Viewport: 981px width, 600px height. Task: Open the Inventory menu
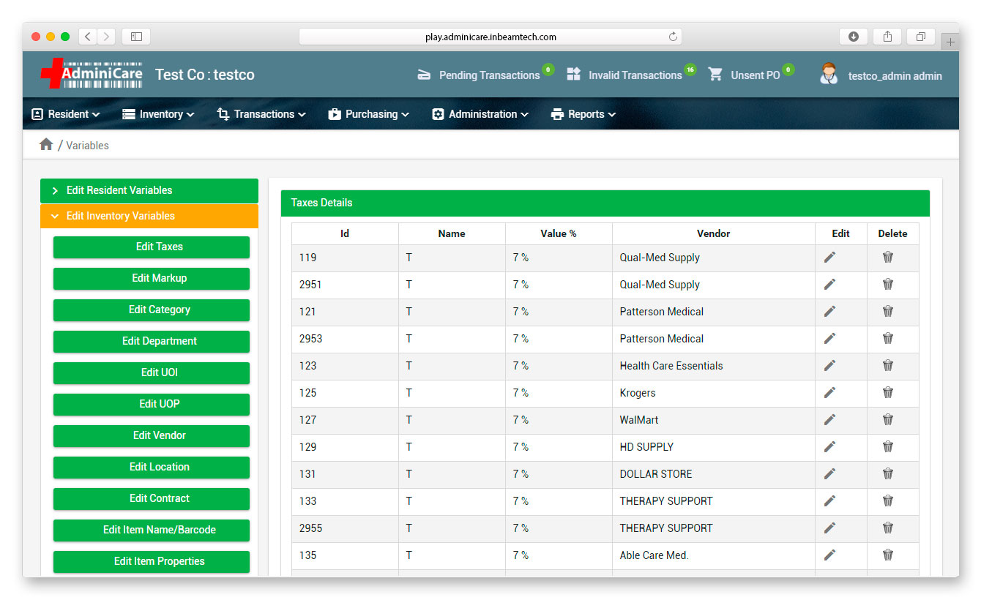pos(157,113)
